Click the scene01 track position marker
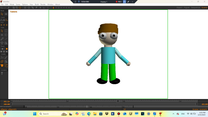This screenshot has height=117, width=208. [87, 107]
